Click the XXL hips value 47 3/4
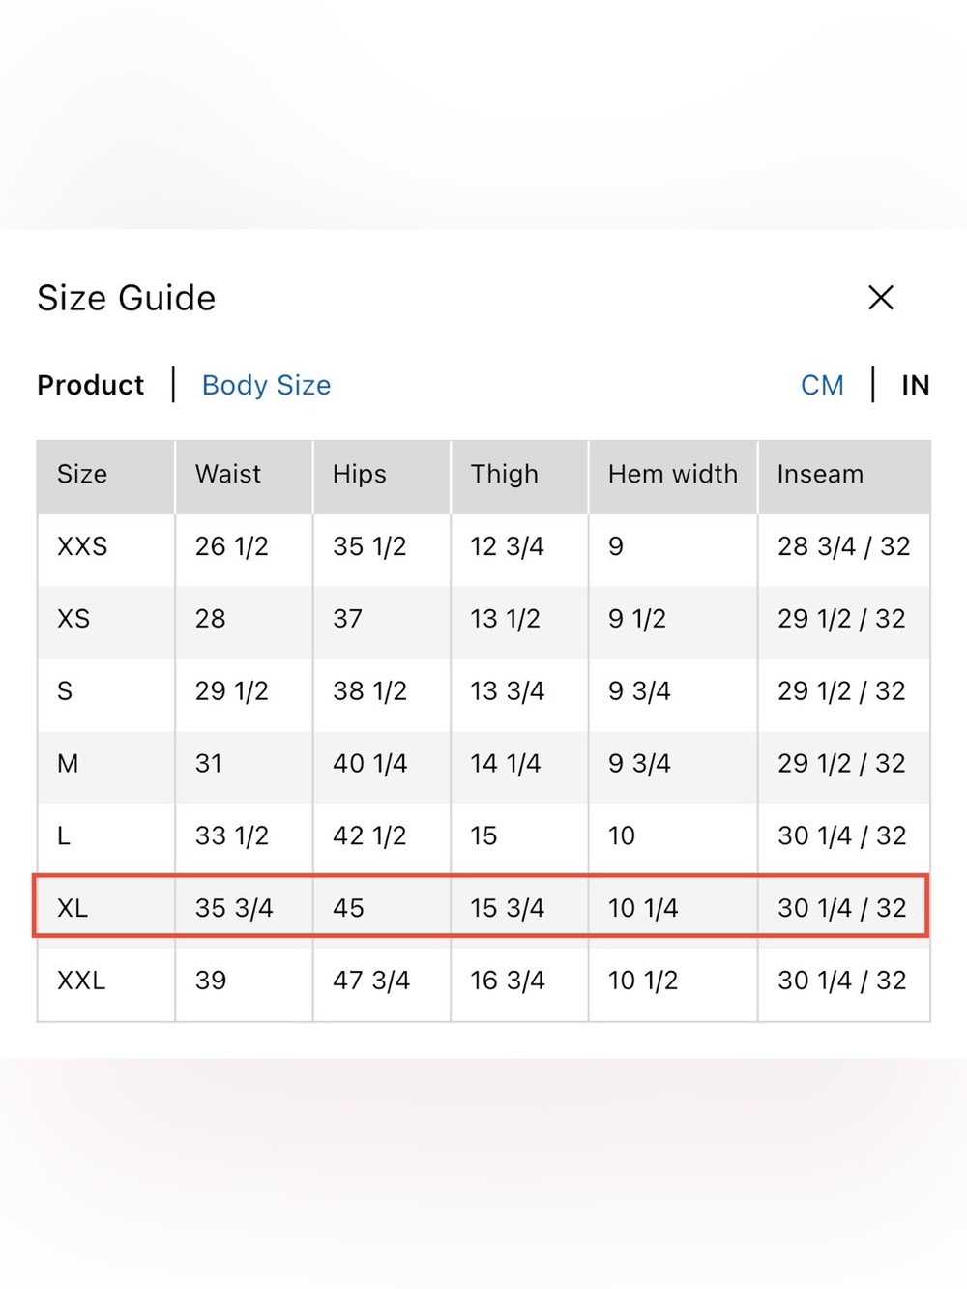This screenshot has width=967, height=1289. [371, 981]
